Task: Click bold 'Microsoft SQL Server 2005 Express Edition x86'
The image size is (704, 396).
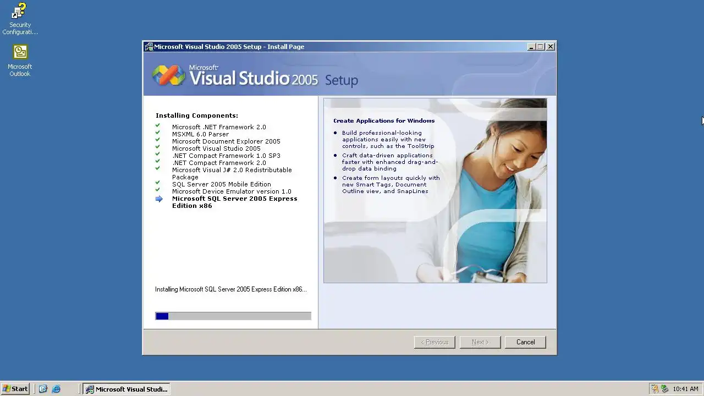Action: coord(235,202)
